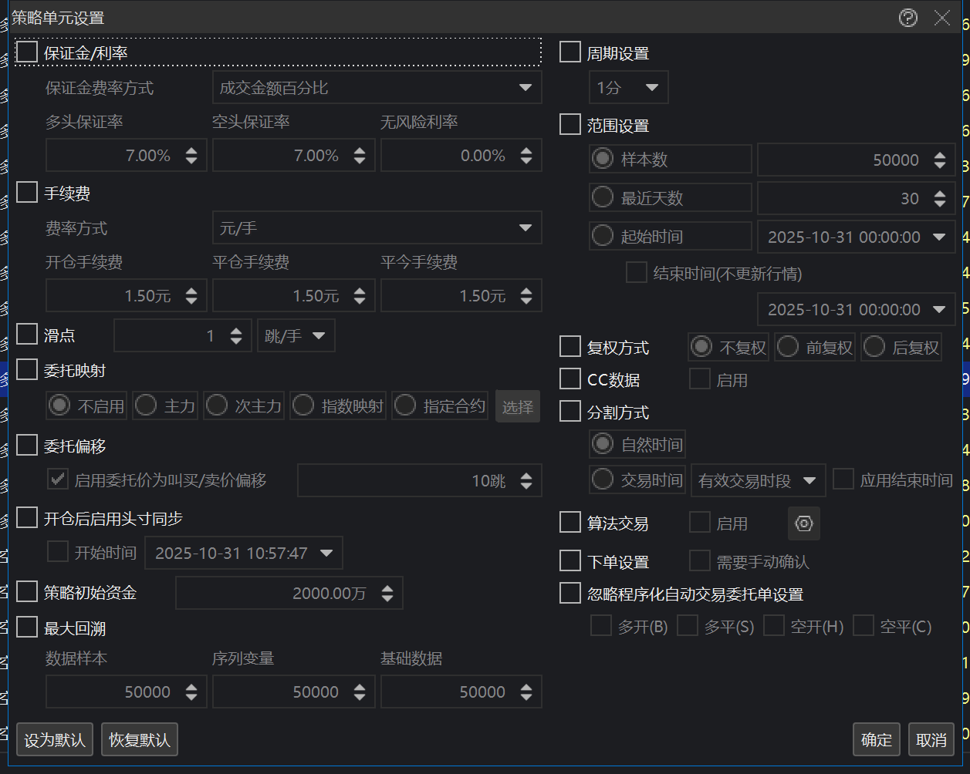970x774 pixels.
Task: Open algorithm trading settings hexagon icon
Action: (x=803, y=523)
